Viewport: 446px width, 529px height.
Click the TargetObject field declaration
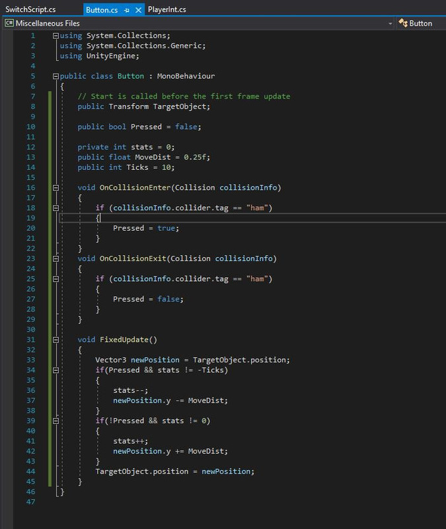pyautogui.click(x=144, y=106)
